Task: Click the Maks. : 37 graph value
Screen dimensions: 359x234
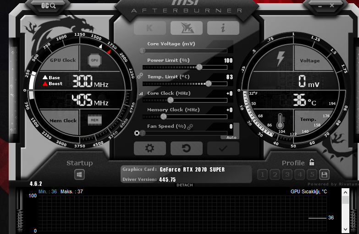Action: (72, 191)
